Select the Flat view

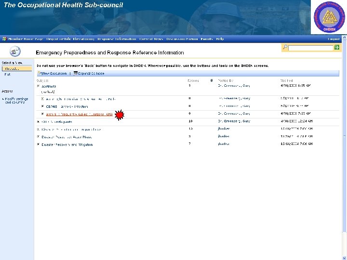7,75
